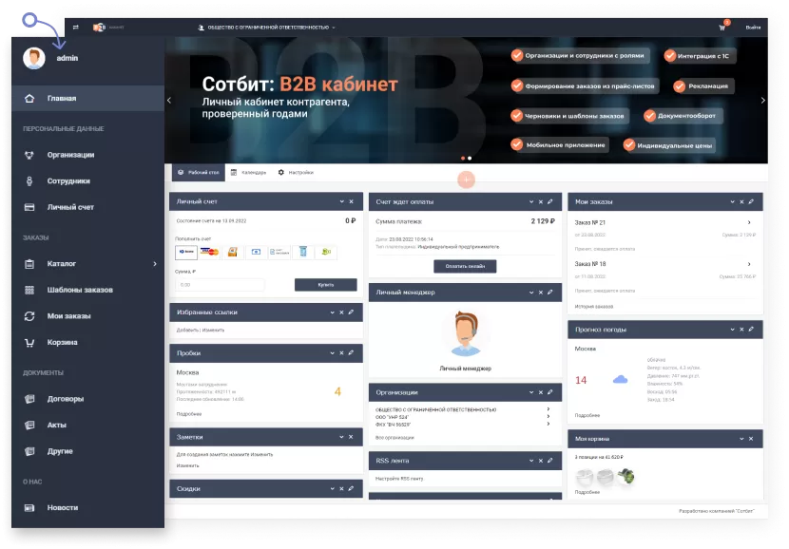Open the organization selector dropdown in header

pyautogui.click(x=266, y=28)
